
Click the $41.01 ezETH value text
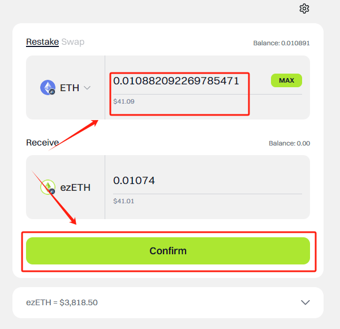[x=124, y=201]
